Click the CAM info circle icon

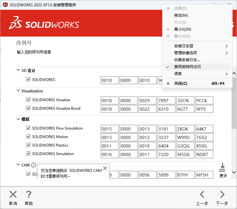coord(33,165)
